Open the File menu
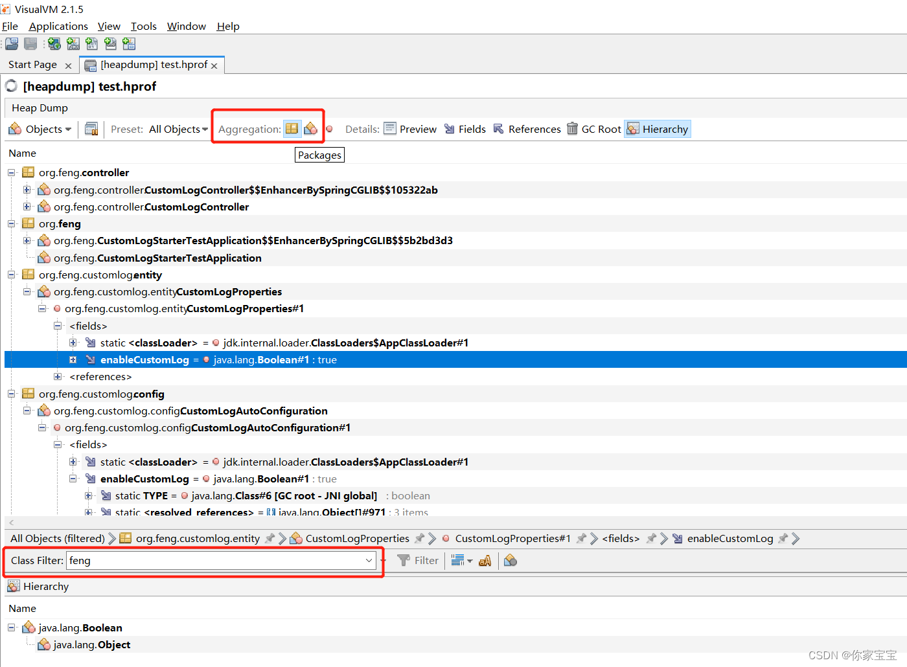This screenshot has height=667, width=907. [x=10, y=26]
